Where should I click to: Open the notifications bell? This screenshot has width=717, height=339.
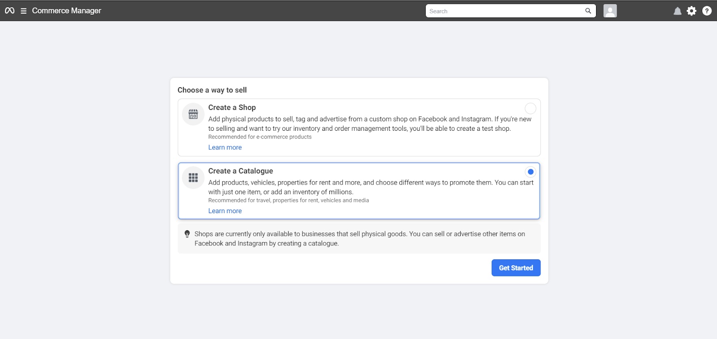coord(677,11)
